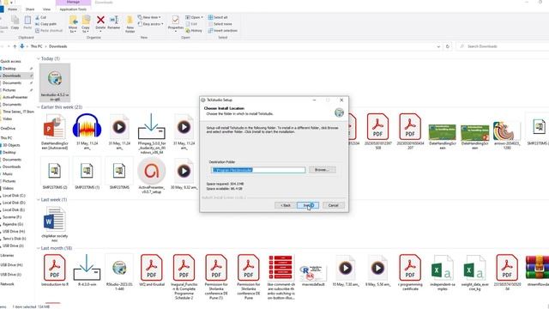Viewport: 549px width, 309px height.
Task: Select the SMP2370MS (2) file
Action: point(55,173)
